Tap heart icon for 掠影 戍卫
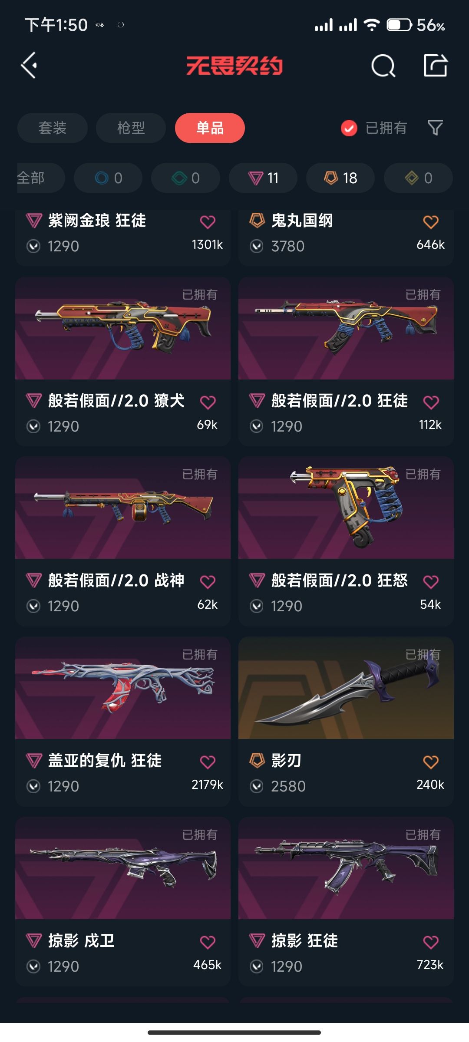Screen dimensions: 469x1042 208,942
